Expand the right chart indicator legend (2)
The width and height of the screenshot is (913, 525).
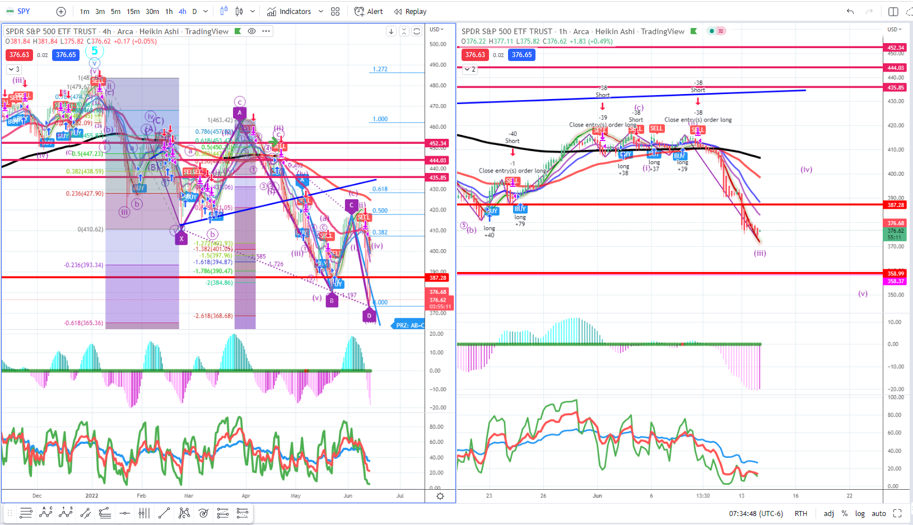469,69
